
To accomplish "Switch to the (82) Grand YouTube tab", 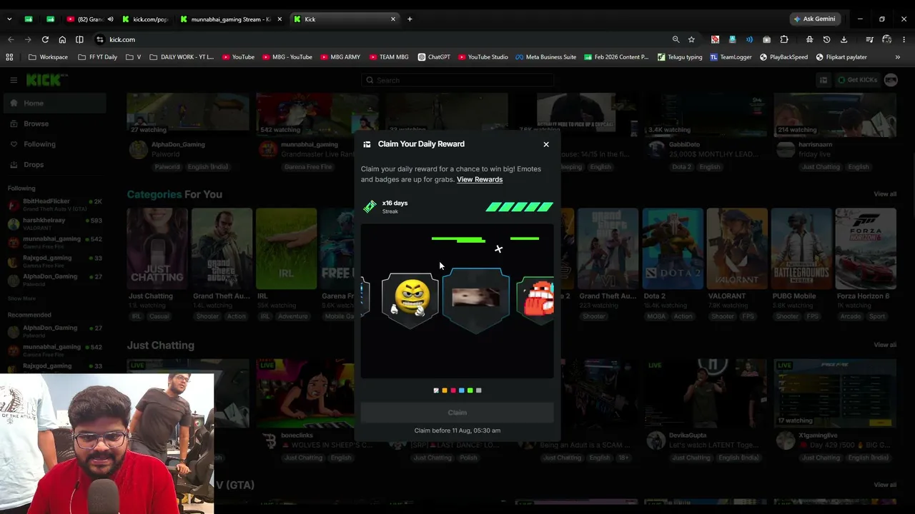I will coord(89,19).
